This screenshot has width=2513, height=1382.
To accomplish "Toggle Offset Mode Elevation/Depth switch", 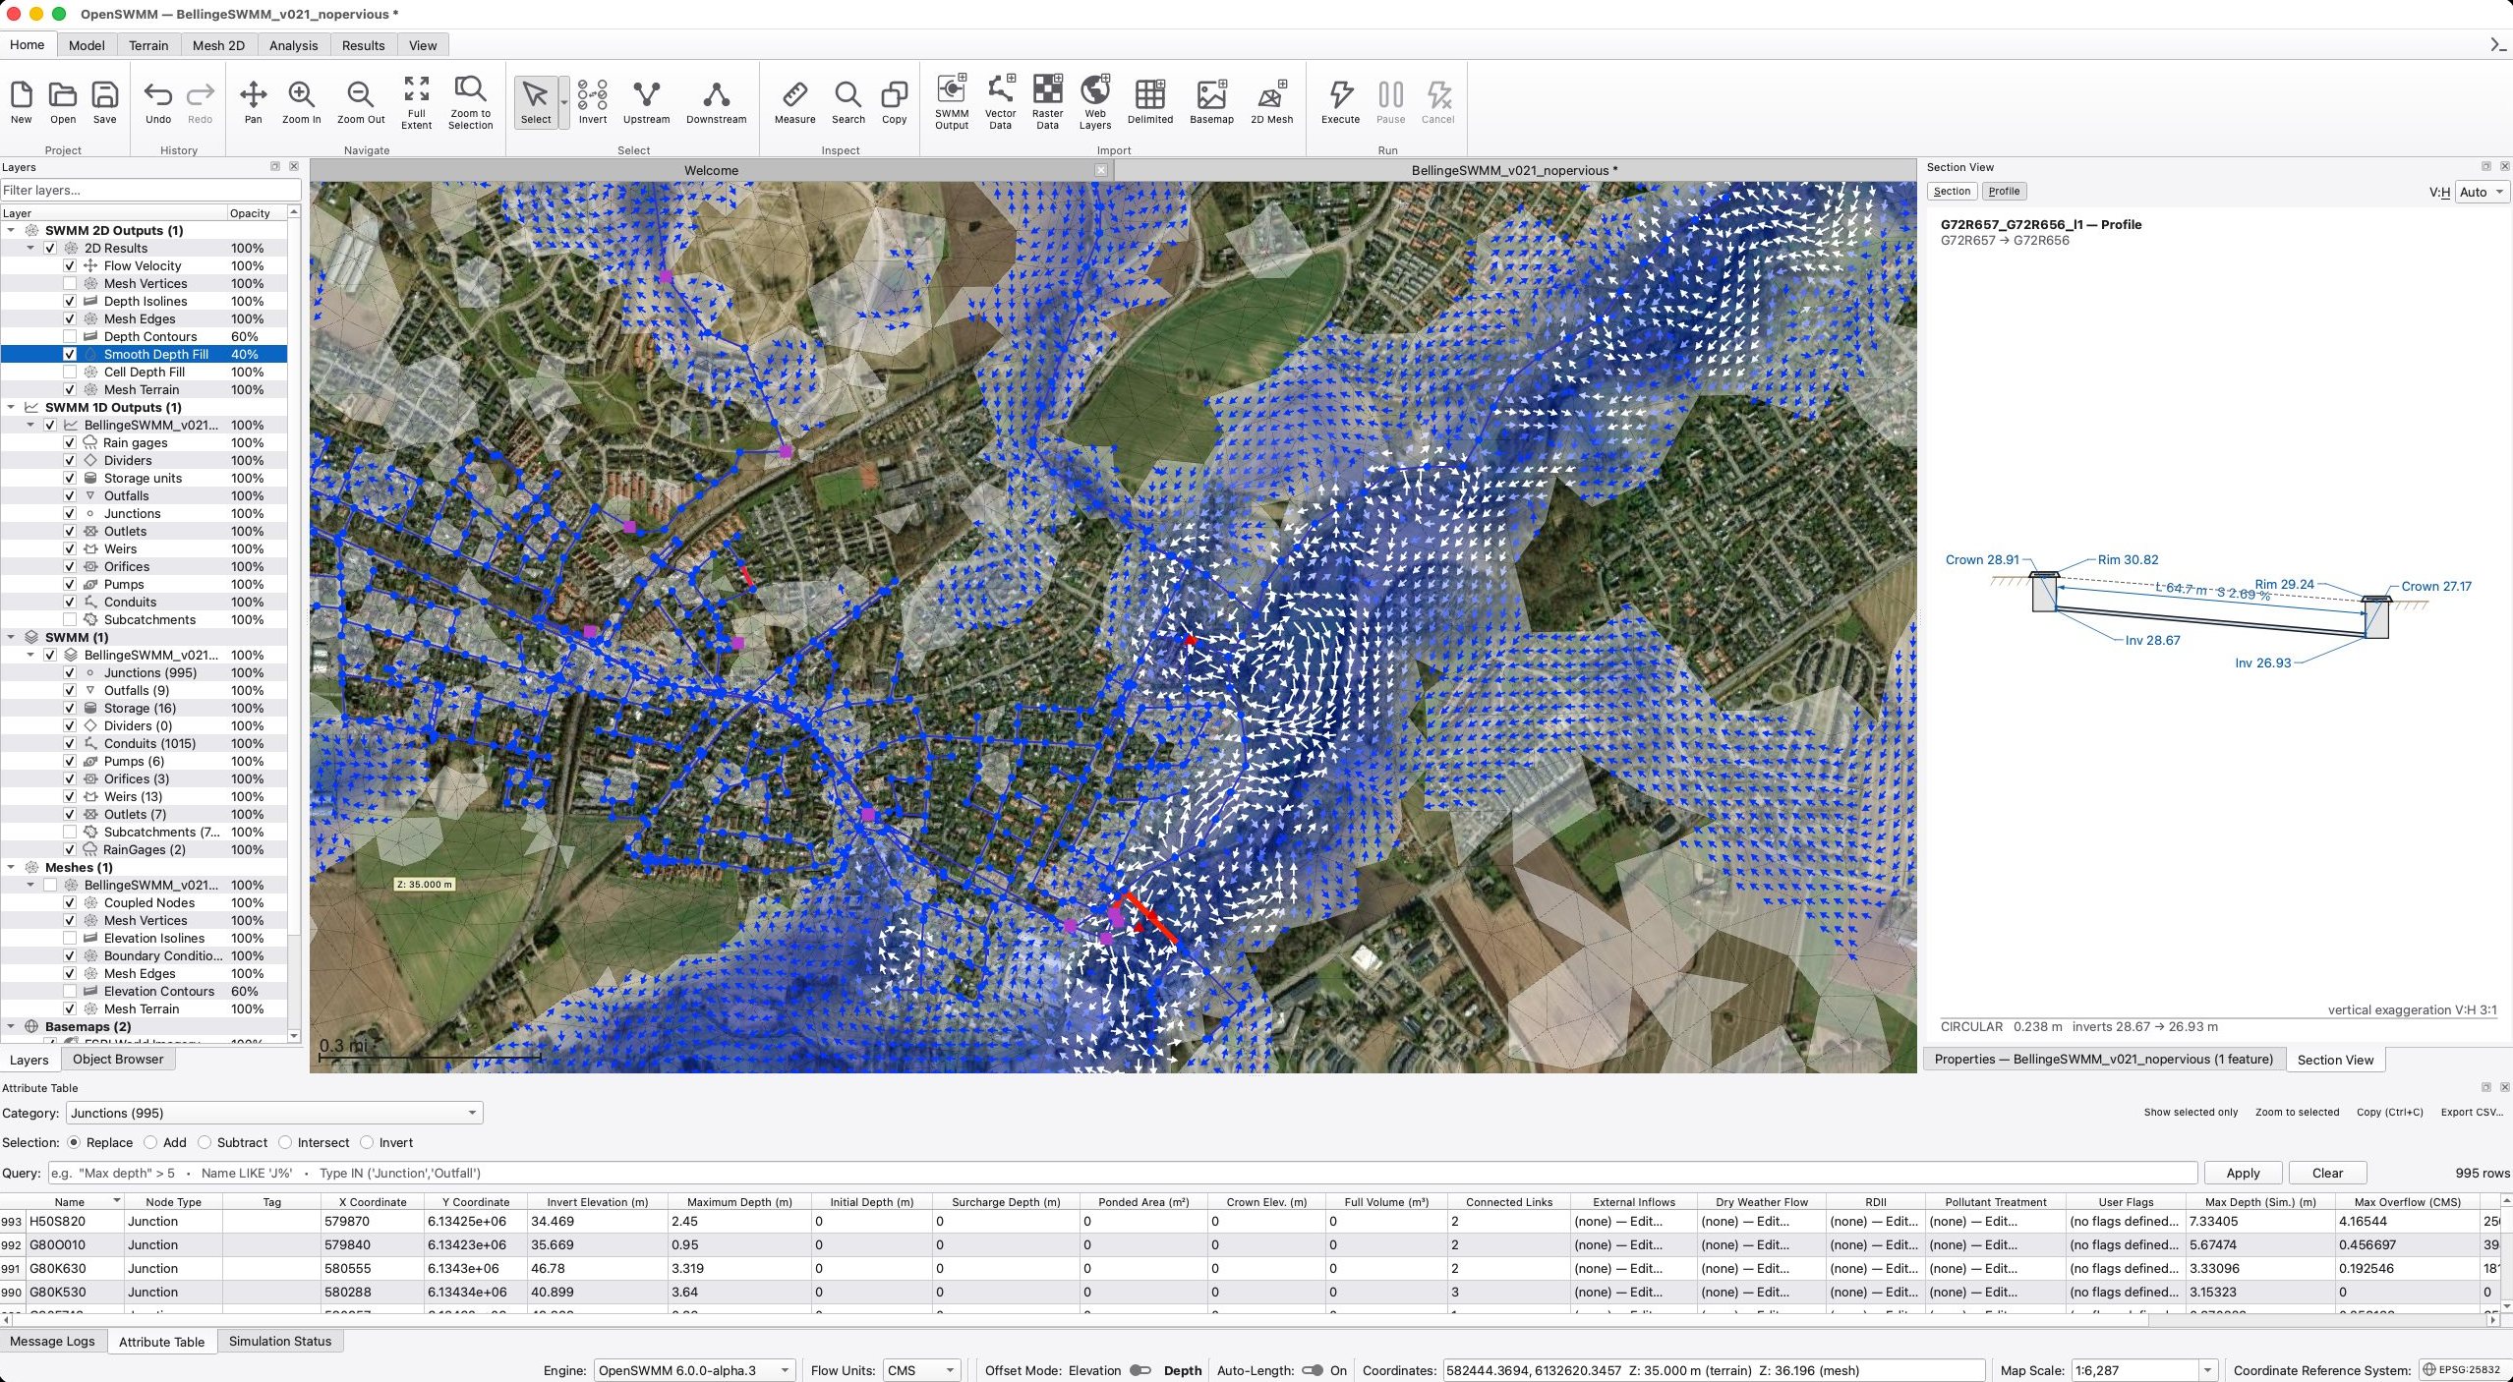I will tap(1140, 1370).
